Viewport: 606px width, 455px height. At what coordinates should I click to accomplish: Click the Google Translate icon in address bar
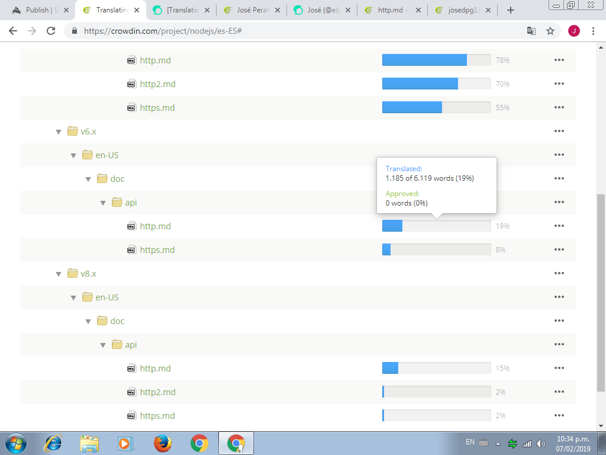(x=531, y=31)
